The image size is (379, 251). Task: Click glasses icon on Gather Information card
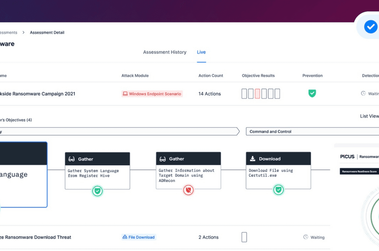(x=163, y=159)
